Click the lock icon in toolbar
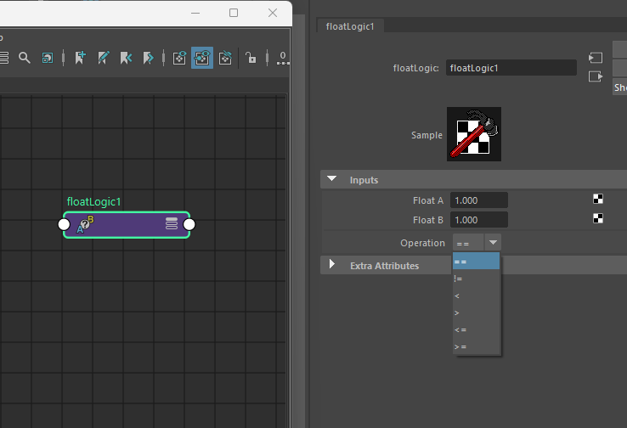 click(251, 58)
